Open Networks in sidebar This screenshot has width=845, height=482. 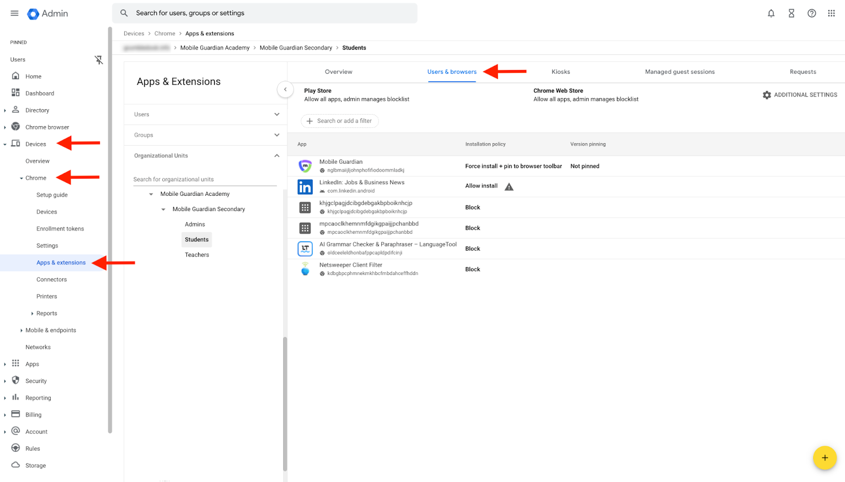click(38, 347)
